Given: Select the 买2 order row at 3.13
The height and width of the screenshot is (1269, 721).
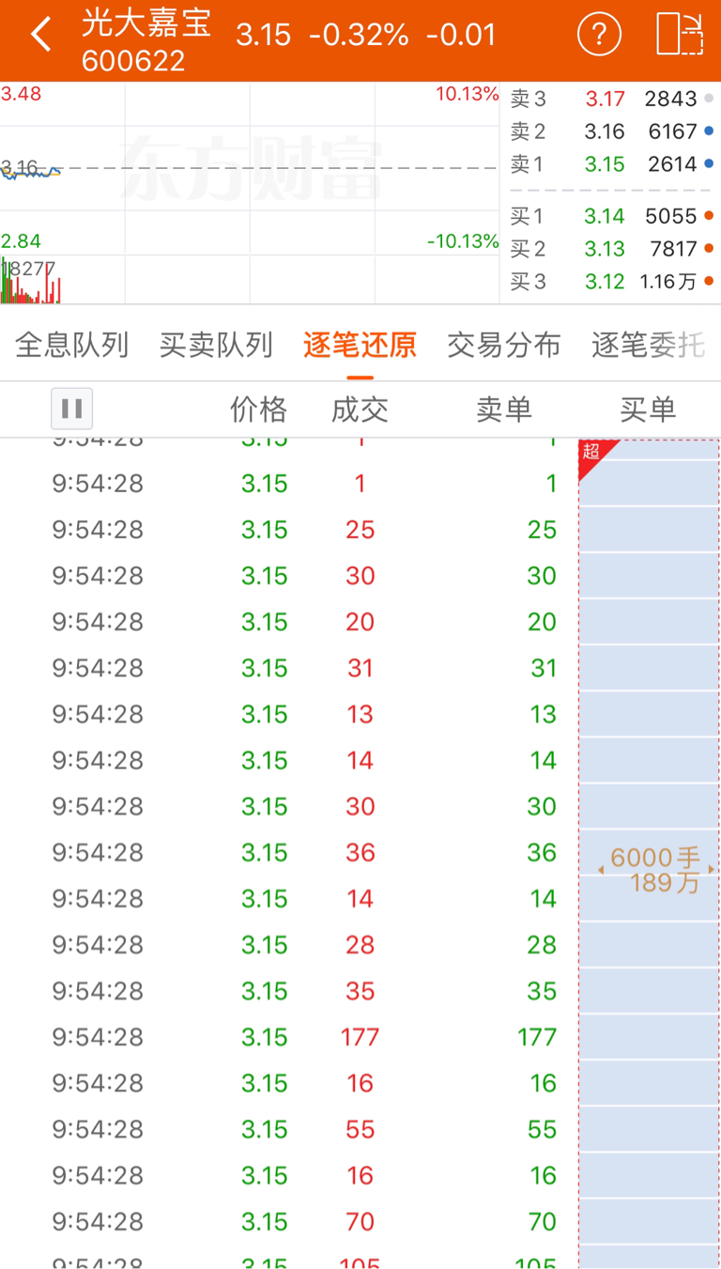Looking at the screenshot, I should pos(611,249).
